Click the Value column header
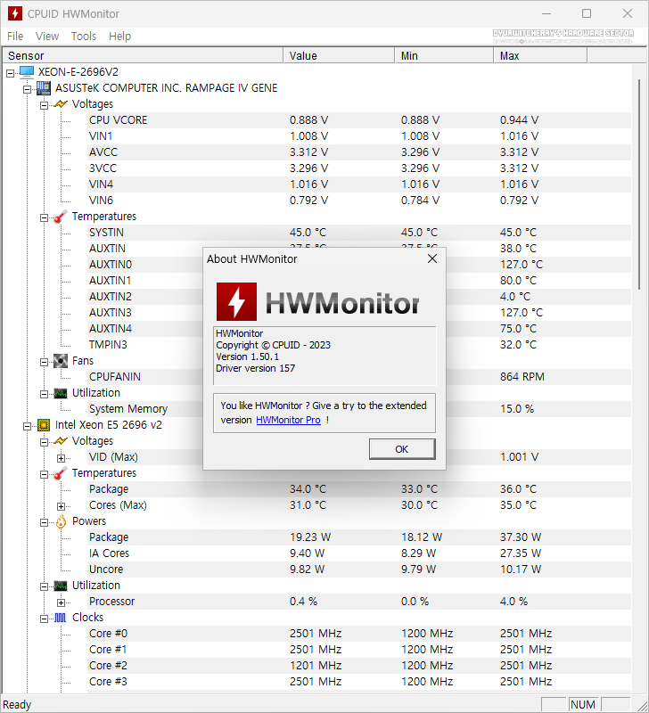 (340, 55)
